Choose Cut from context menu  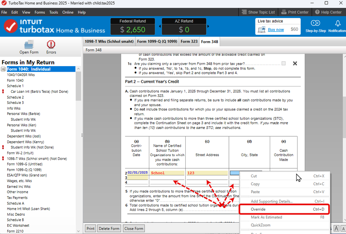click(285, 176)
